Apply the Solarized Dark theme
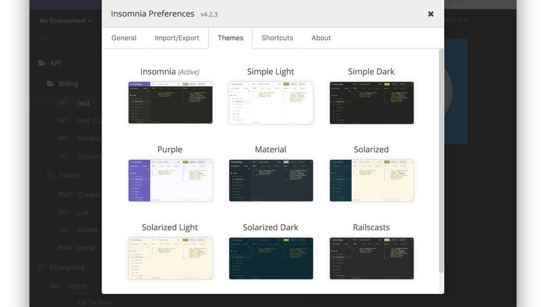This screenshot has width=546, height=307. pos(271,258)
